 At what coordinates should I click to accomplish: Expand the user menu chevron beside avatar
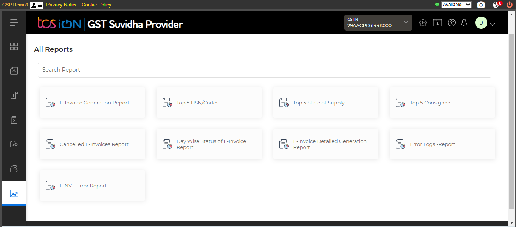(493, 25)
